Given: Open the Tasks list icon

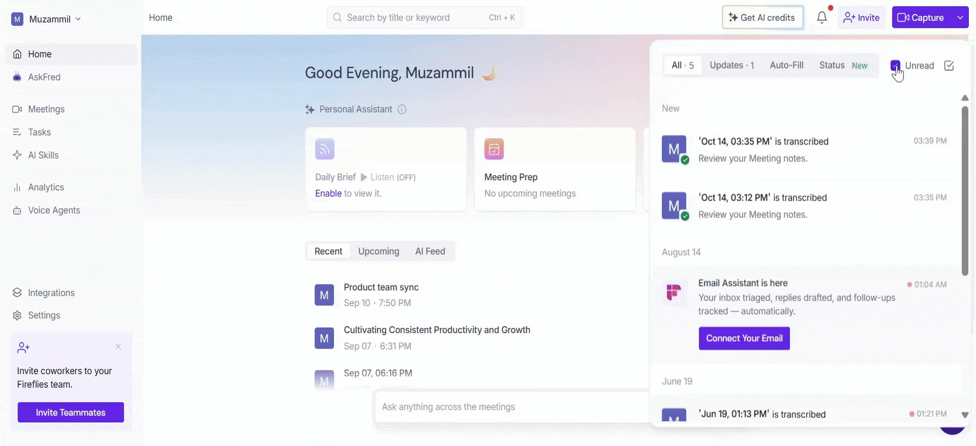Looking at the screenshot, I should coord(17,132).
